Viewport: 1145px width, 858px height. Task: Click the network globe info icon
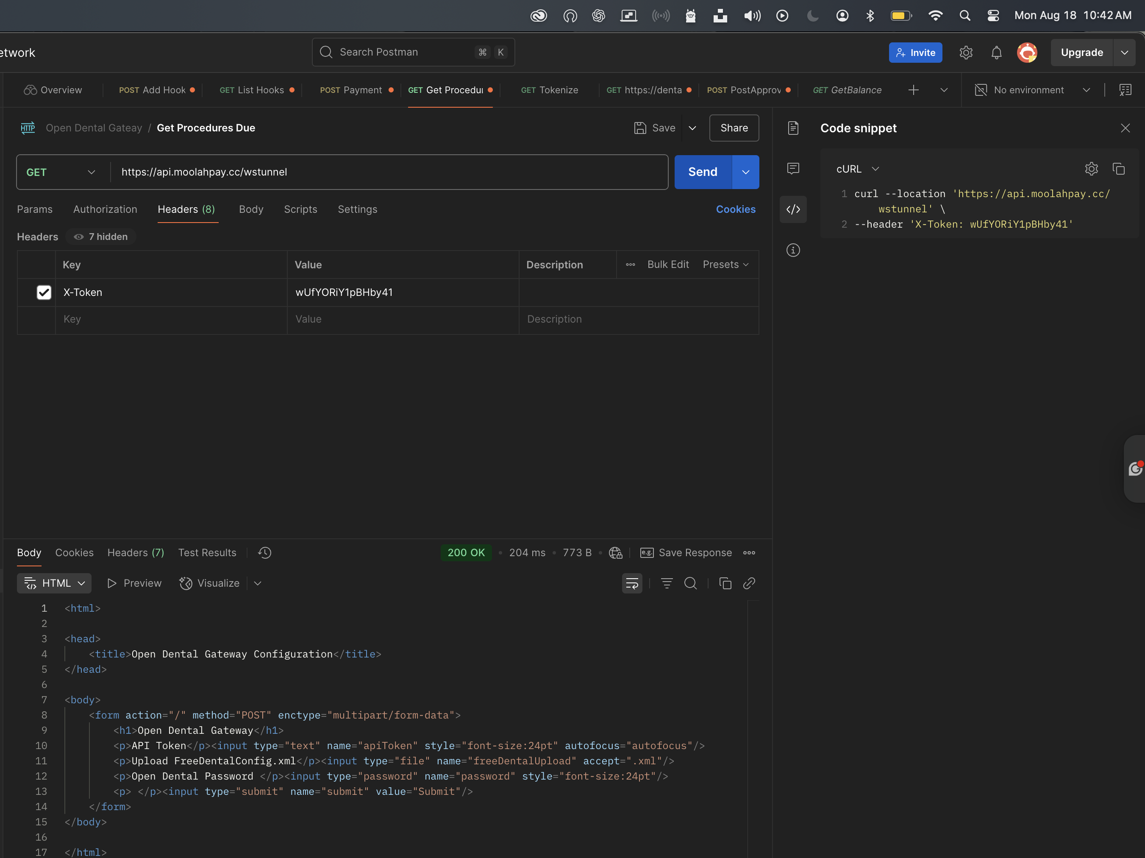[x=615, y=552]
